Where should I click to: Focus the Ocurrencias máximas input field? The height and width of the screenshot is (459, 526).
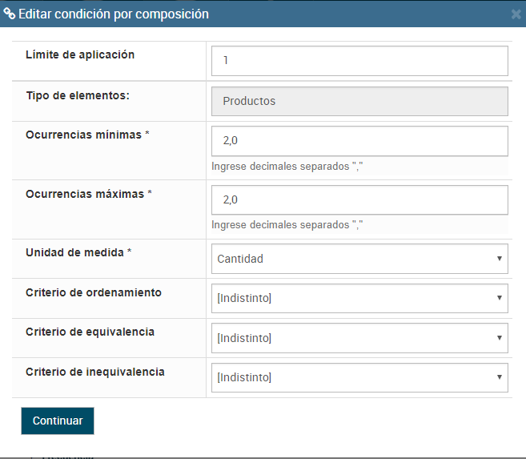(x=359, y=200)
